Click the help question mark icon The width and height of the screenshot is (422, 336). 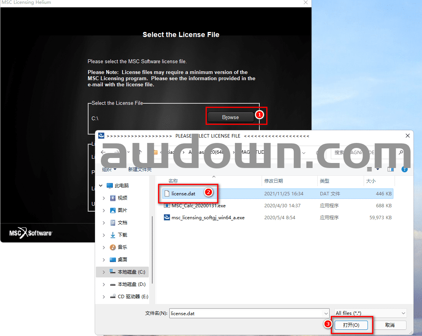(x=405, y=169)
